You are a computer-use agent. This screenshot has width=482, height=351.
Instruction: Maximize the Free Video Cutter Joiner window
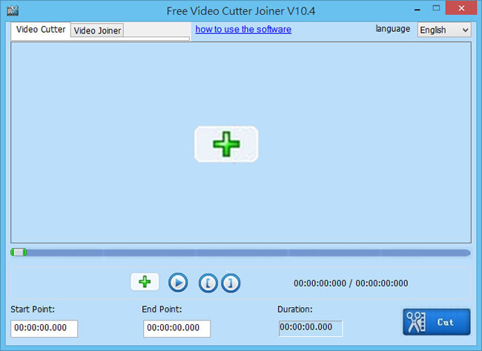(436, 8)
